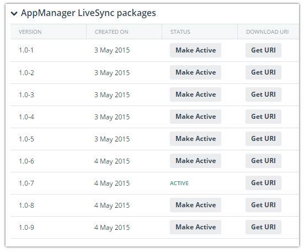
Task: Click the created date of version 1.0-3
Action: coord(112,95)
